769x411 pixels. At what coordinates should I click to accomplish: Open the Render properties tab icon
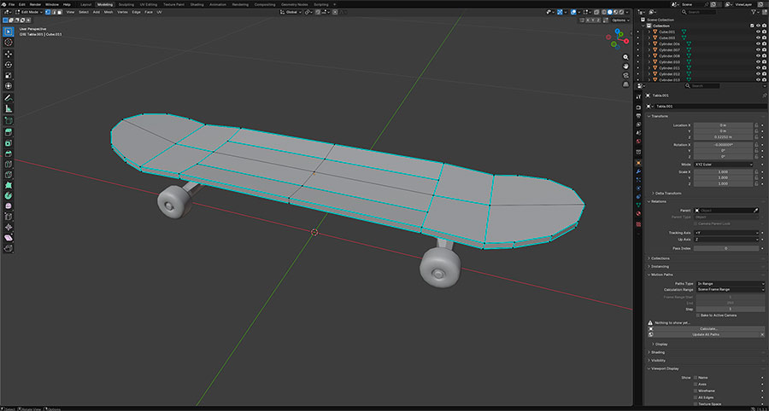[x=638, y=107]
